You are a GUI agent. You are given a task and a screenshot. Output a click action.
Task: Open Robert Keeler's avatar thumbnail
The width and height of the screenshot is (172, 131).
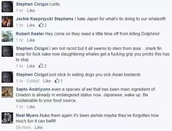pos(7,36)
